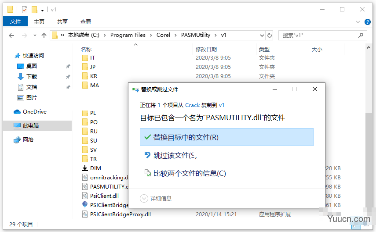The height and width of the screenshot is (232, 376).
Task: Click the scroll up arrow of file list
Action: [369, 48]
